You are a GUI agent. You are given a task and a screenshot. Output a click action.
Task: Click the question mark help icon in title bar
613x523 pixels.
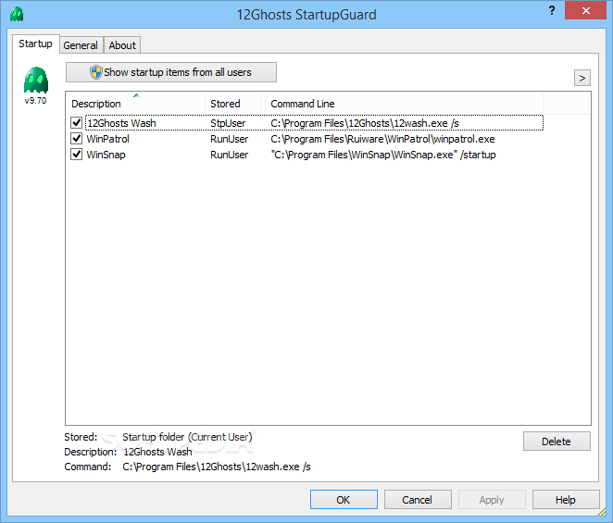pyautogui.click(x=552, y=10)
